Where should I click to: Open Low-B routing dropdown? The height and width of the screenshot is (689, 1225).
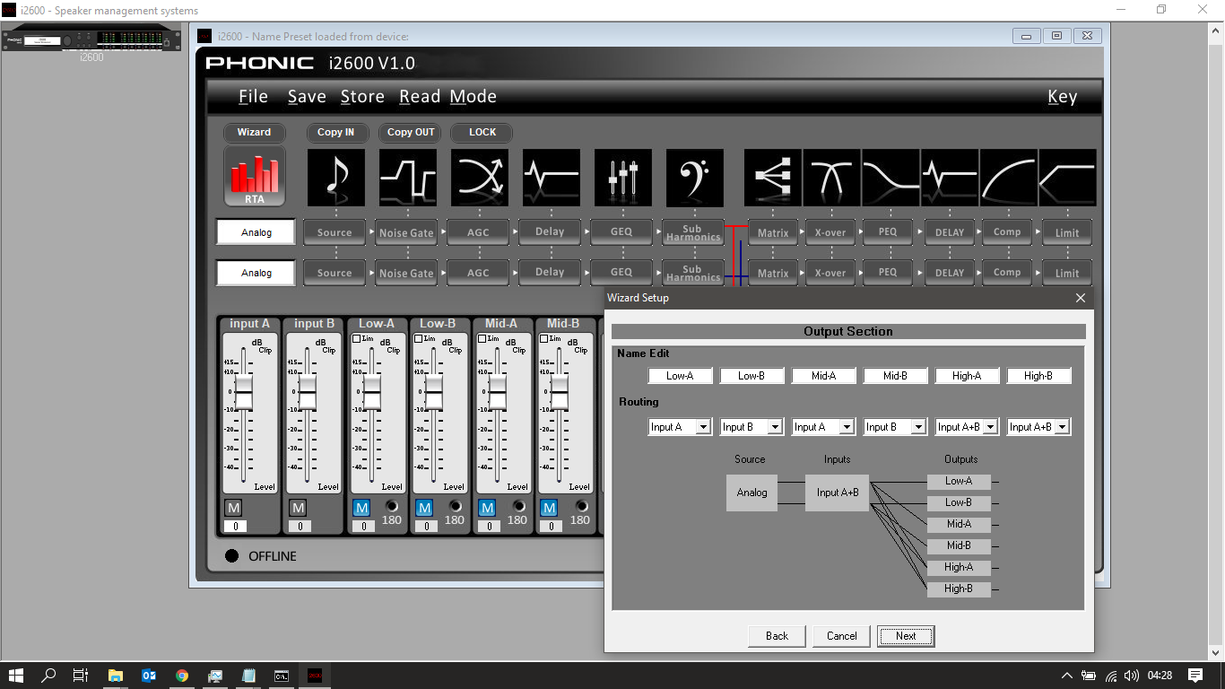pyautogui.click(x=775, y=427)
